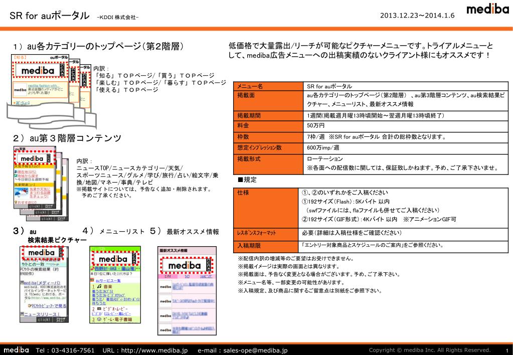Click the sales-ope@mediba.jp email address

pos(255,350)
